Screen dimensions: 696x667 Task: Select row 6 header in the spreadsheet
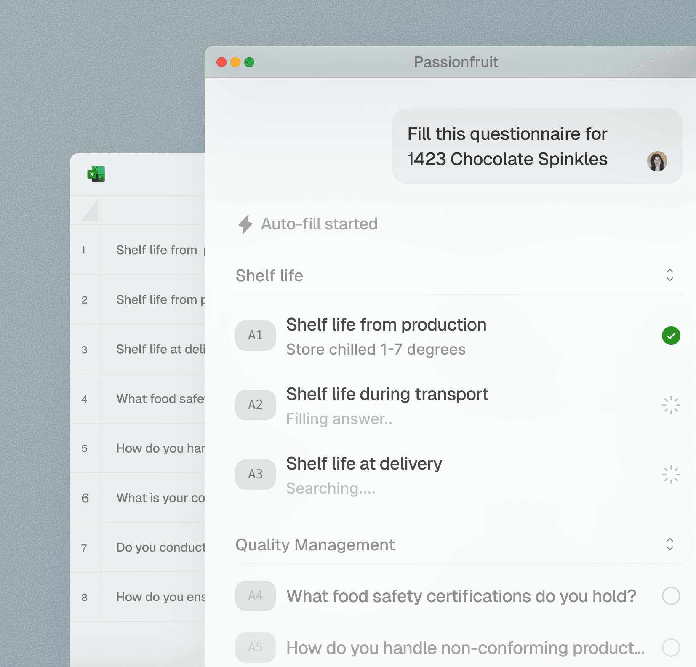85,498
